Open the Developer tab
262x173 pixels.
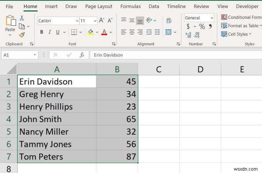[247, 7]
